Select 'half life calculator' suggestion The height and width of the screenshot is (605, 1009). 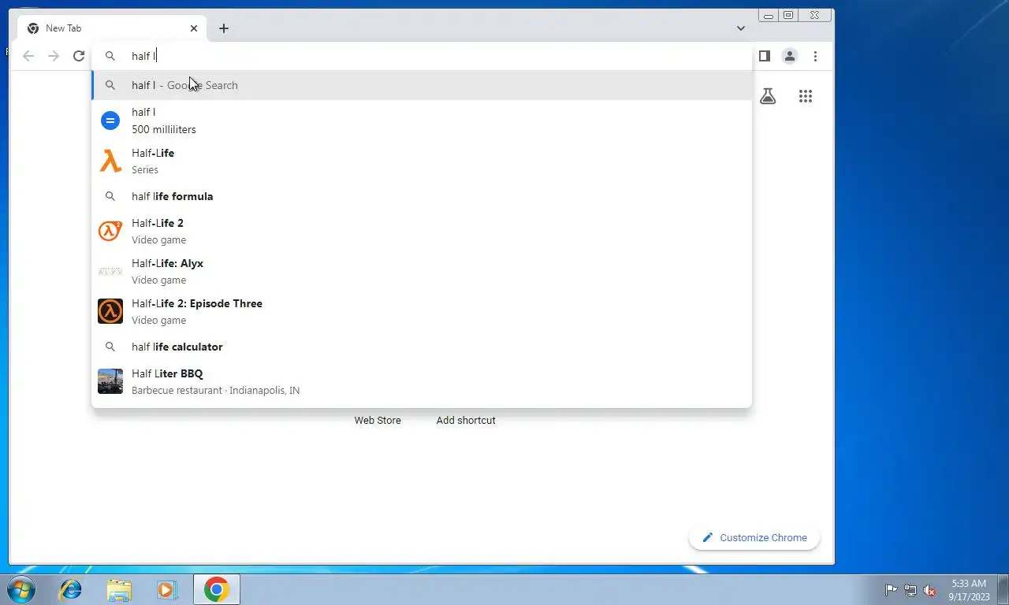pyautogui.click(x=422, y=347)
